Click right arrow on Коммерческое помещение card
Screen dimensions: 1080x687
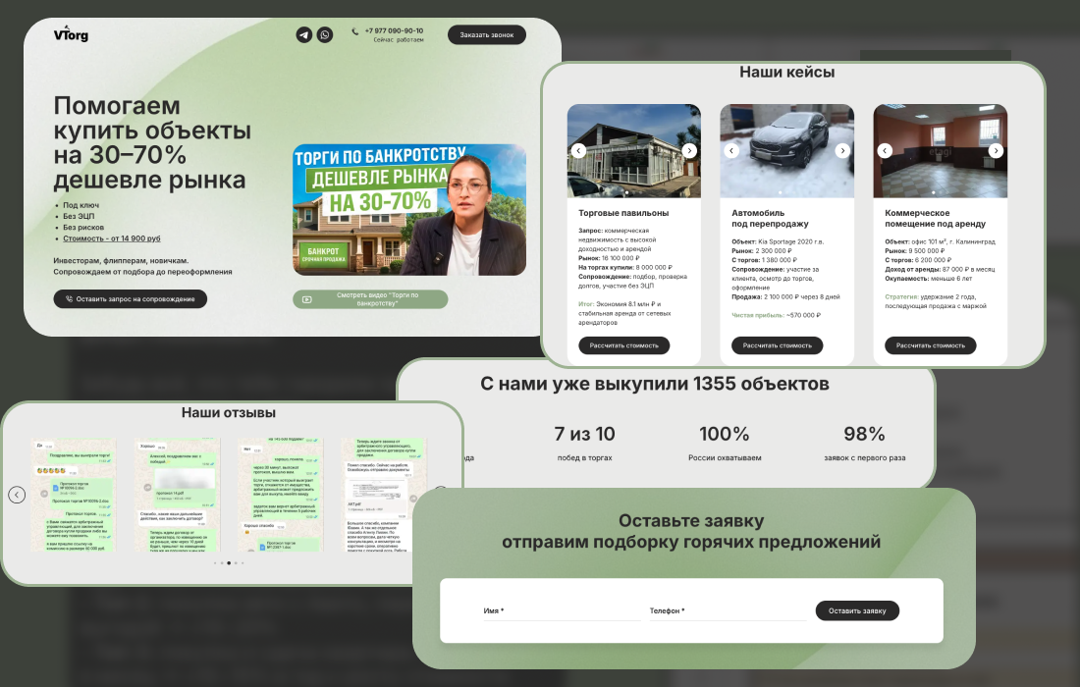pyautogui.click(x=996, y=151)
